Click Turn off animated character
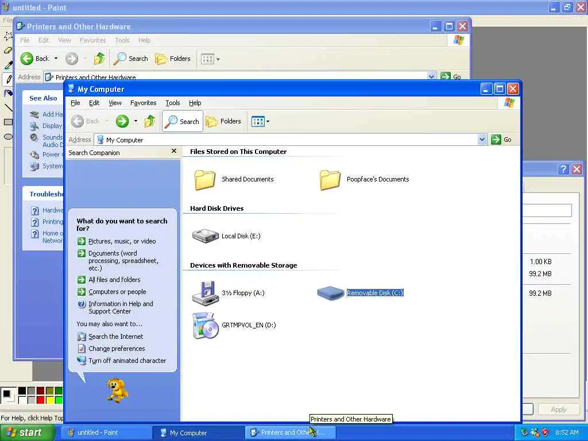 click(127, 361)
